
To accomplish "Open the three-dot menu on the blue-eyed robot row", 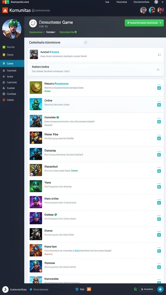I will click(159, 118).
